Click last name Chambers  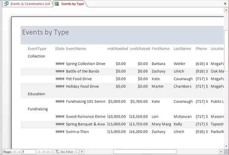coord(182,86)
